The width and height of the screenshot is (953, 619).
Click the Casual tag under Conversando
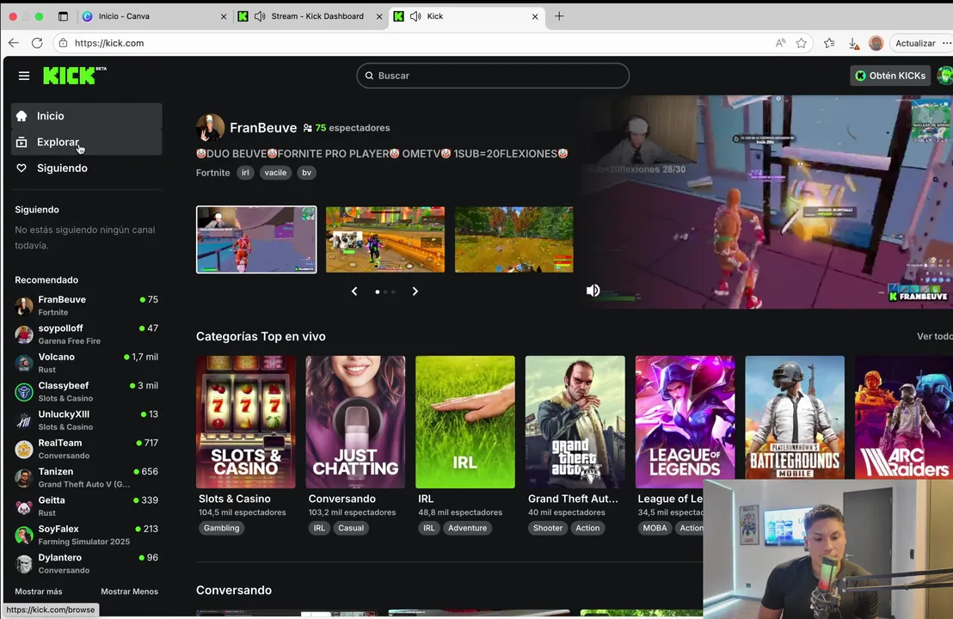351,528
